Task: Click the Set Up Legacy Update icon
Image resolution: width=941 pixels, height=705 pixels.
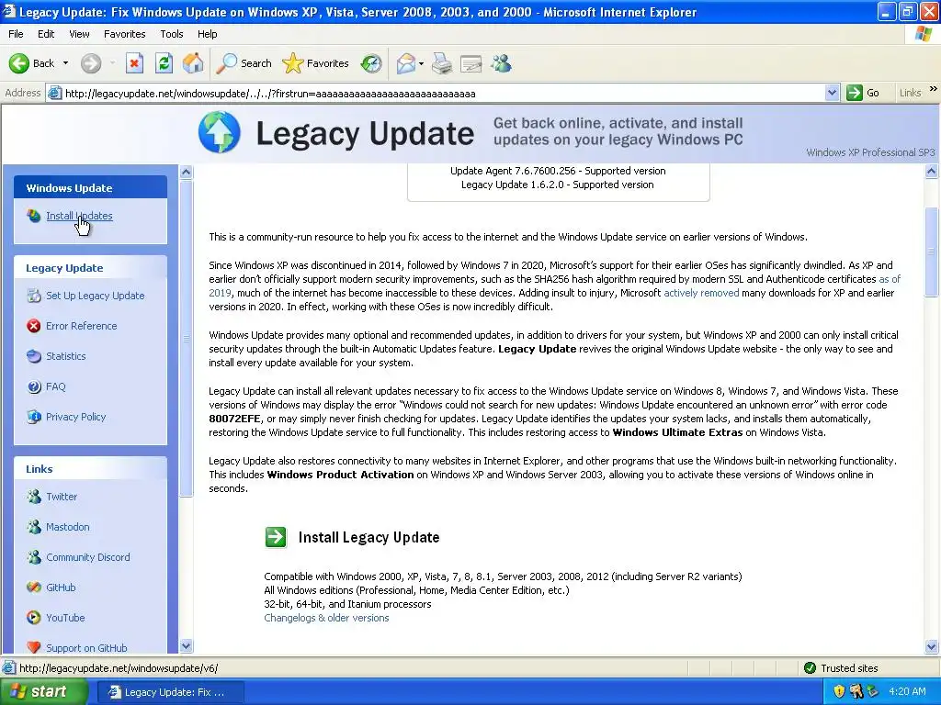Action: 34,296
